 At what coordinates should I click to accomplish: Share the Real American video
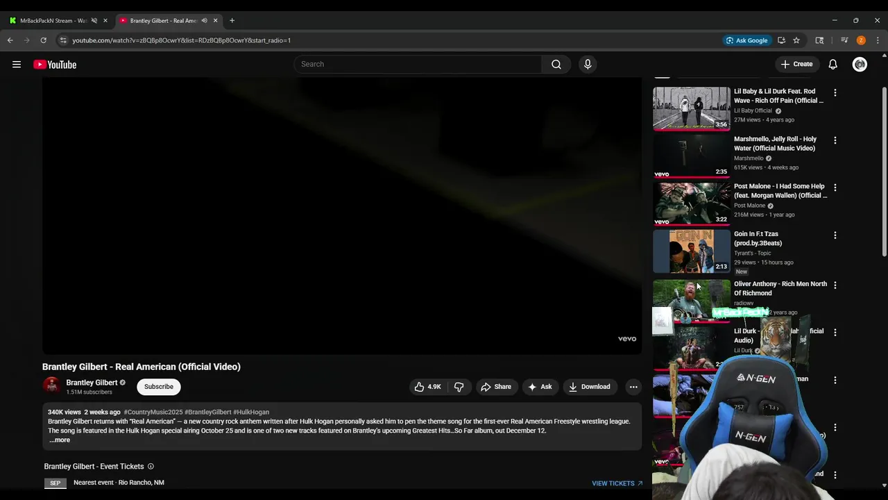tap(496, 387)
